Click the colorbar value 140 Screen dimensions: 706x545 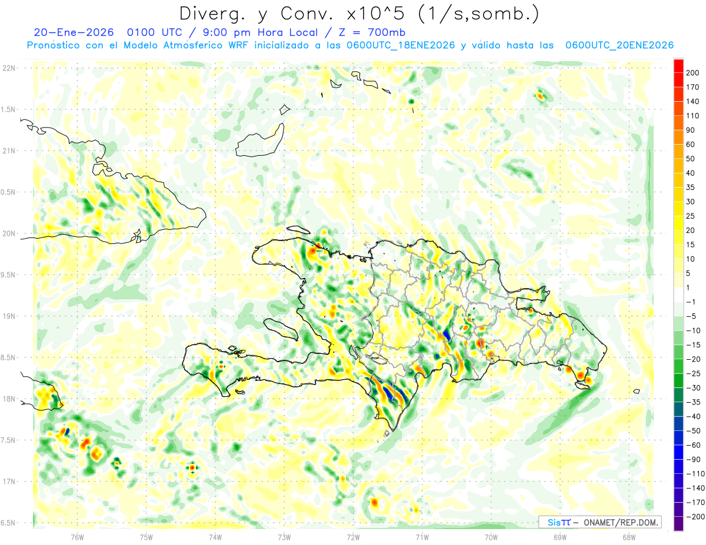(692, 101)
